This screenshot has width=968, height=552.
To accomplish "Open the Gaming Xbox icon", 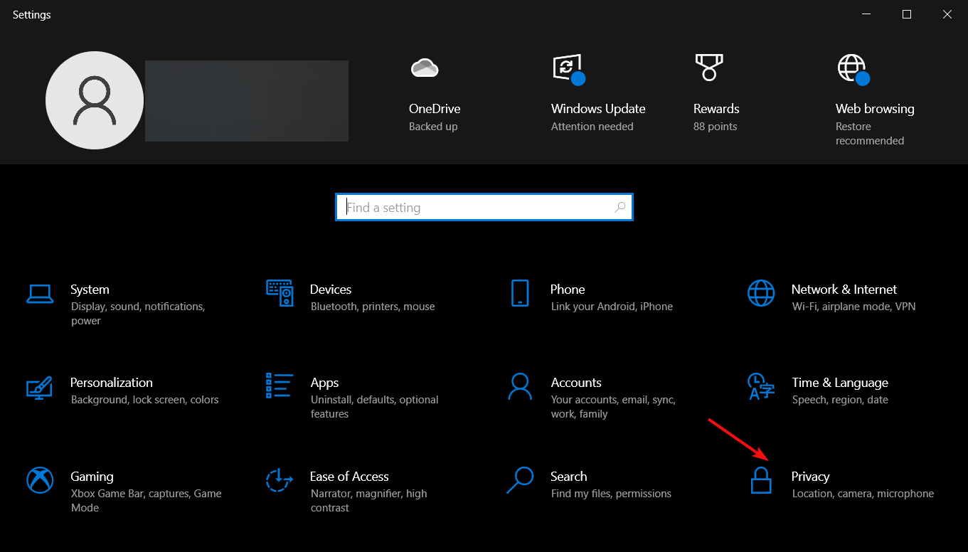I will tap(40, 480).
